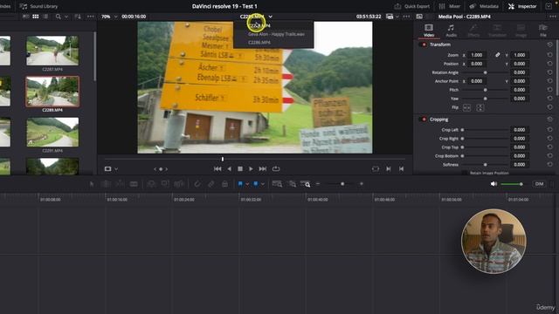
Task: Reset the Cropping section
Action: tap(549, 119)
